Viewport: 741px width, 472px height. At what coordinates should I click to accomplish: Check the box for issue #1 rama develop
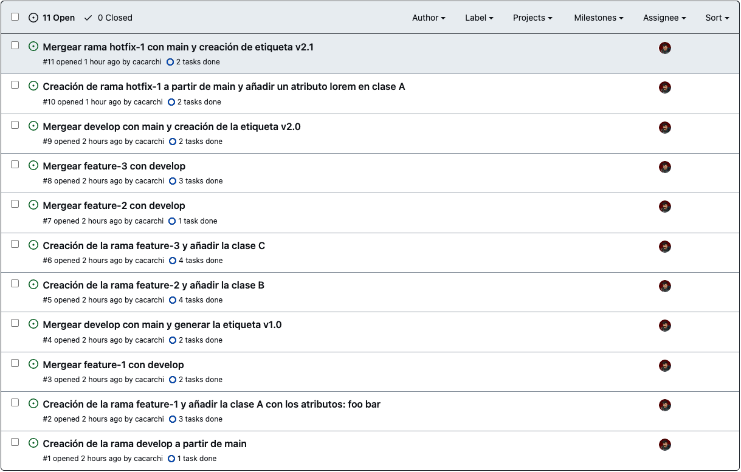coord(15,442)
